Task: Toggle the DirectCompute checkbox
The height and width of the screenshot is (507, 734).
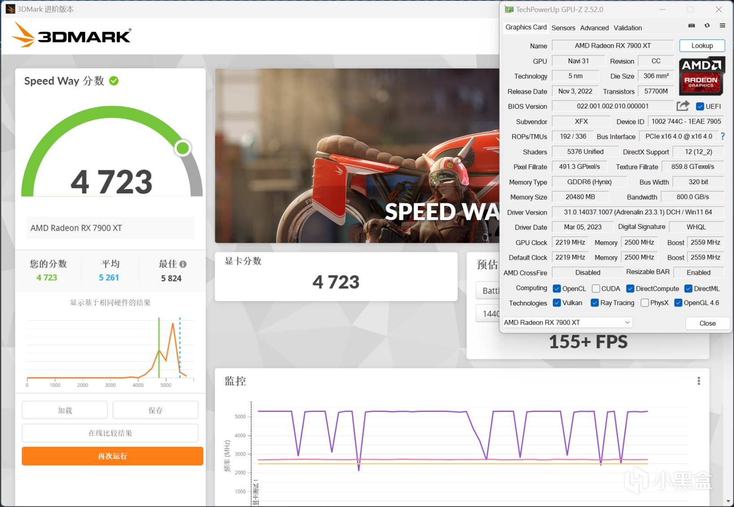Action: click(630, 288)
